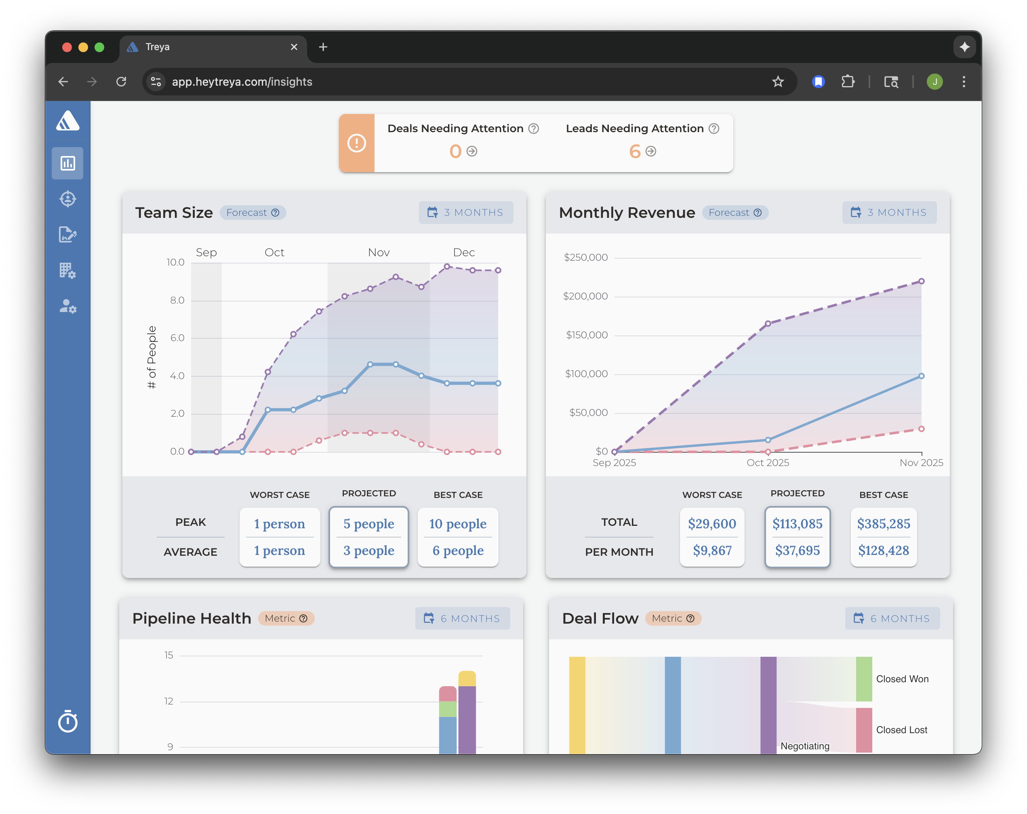This screenshot has height=814, width=1027.
Task: Open Team Size 3 MONTHS range selector
Action: [466, 213]
